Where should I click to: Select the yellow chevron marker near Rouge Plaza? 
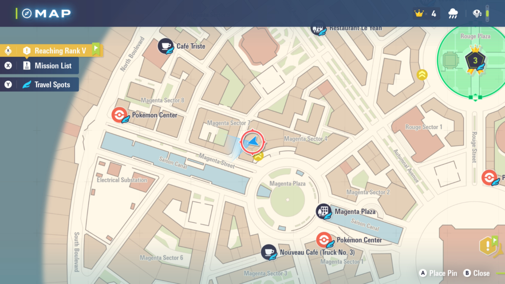point(422,74)
